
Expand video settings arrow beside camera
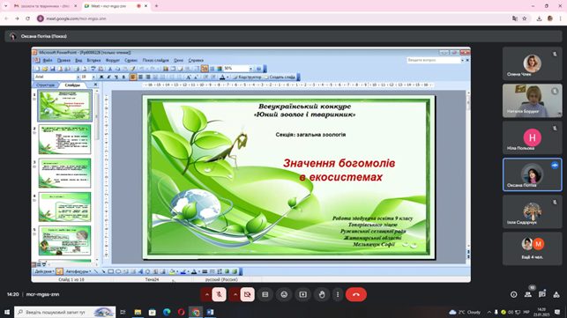(235, 294)
